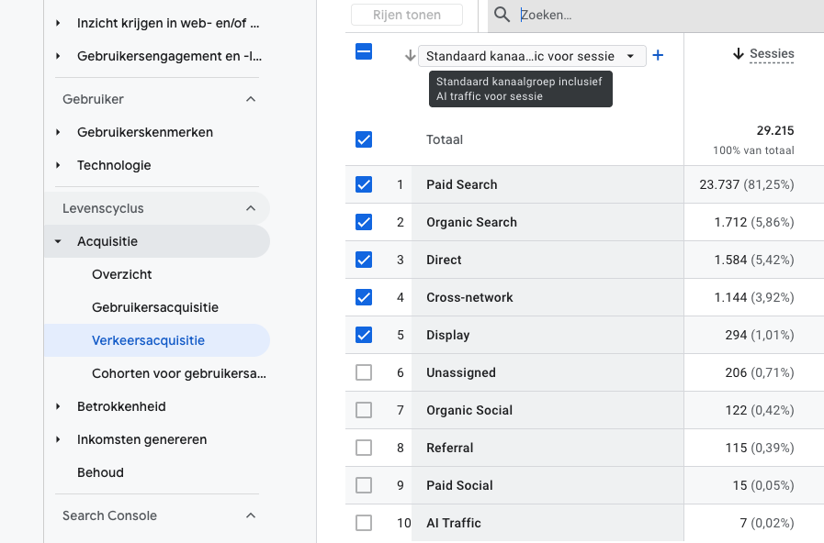Click the Sessies column header
The image size is (824, 543).
point(772,53)
